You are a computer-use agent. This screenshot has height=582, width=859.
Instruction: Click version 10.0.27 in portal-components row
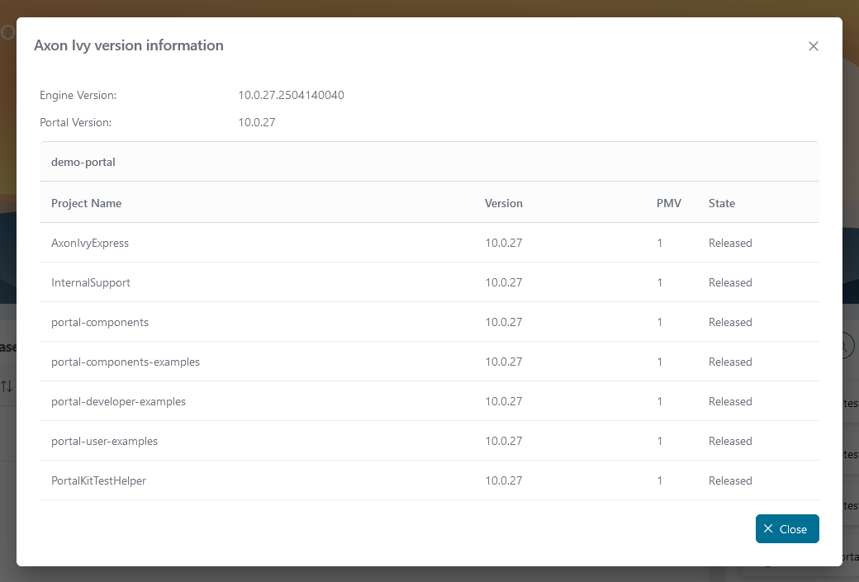[504, 323]
